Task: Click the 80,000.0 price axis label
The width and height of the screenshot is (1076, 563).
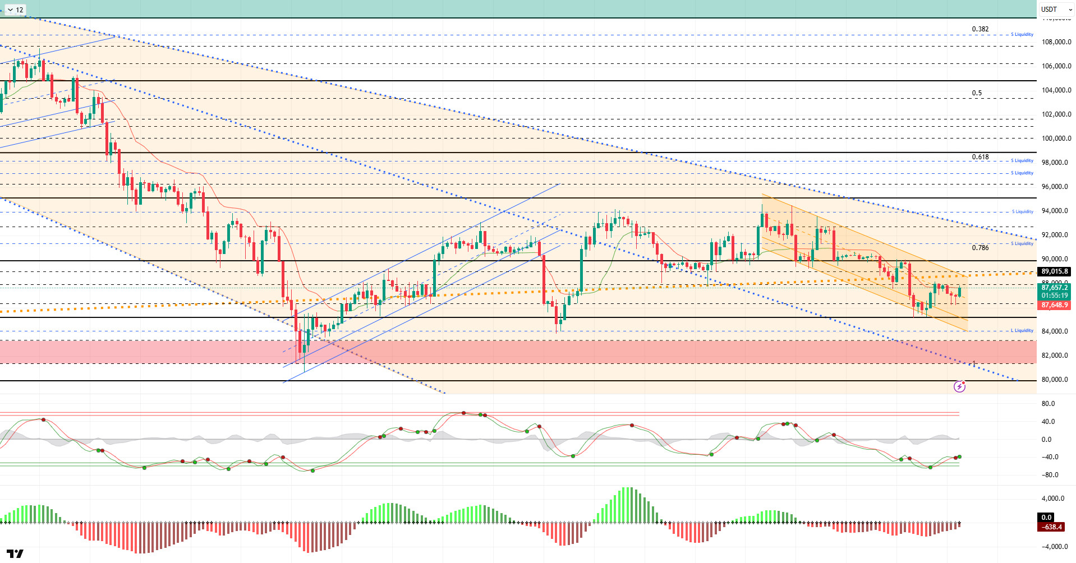Action: [x=1056, y=380]
